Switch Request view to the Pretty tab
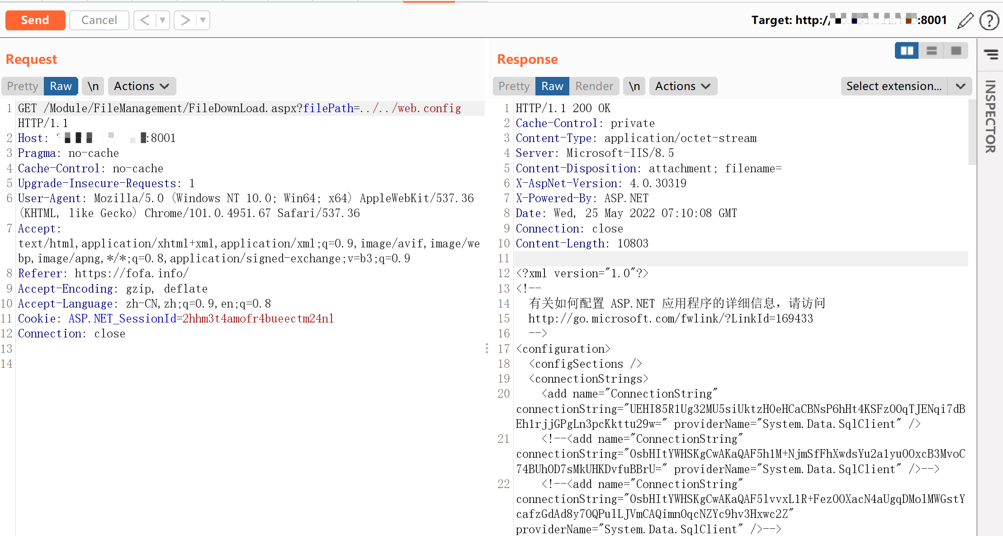The image size is (1003, 536). [23, 86]
